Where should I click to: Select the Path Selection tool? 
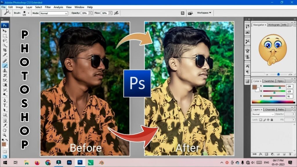(5, 110)
